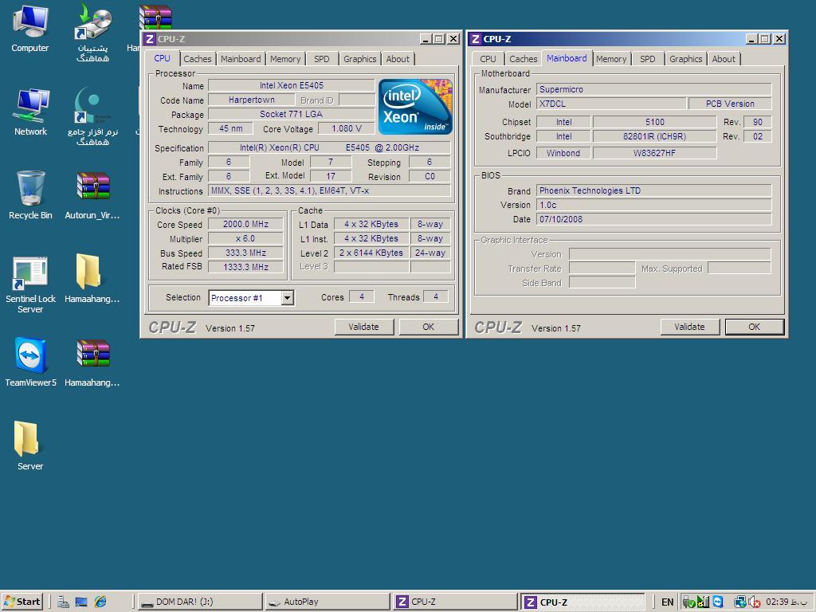Click the network connection tray icon
816x612 pixels.
pos(739,602)
